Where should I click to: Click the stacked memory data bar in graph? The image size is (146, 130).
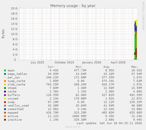[136, 40]
